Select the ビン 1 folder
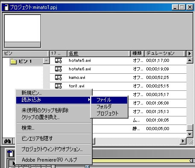The width and height of the screenshot is (195, 168). [21, 61]
